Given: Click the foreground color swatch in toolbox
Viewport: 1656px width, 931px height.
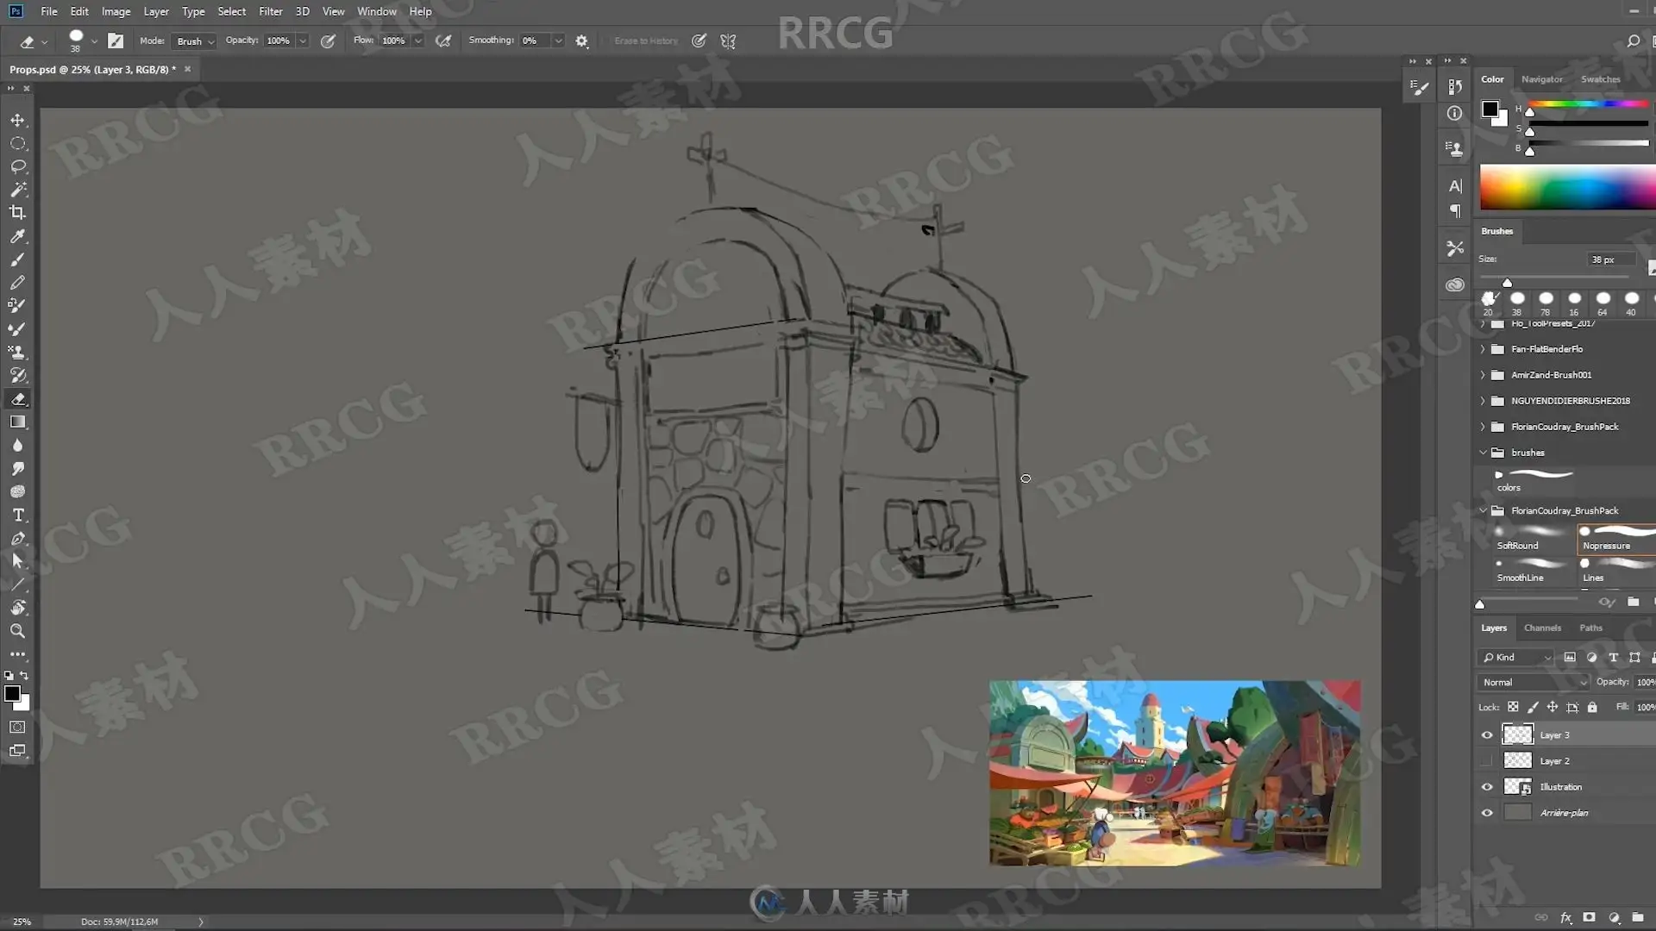Looking at the screenshot, I should (12, 694).
